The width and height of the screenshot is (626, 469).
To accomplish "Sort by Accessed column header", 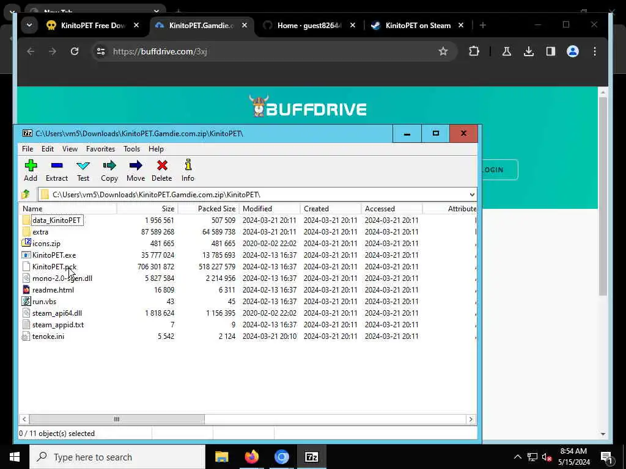I will click(392, 209).
